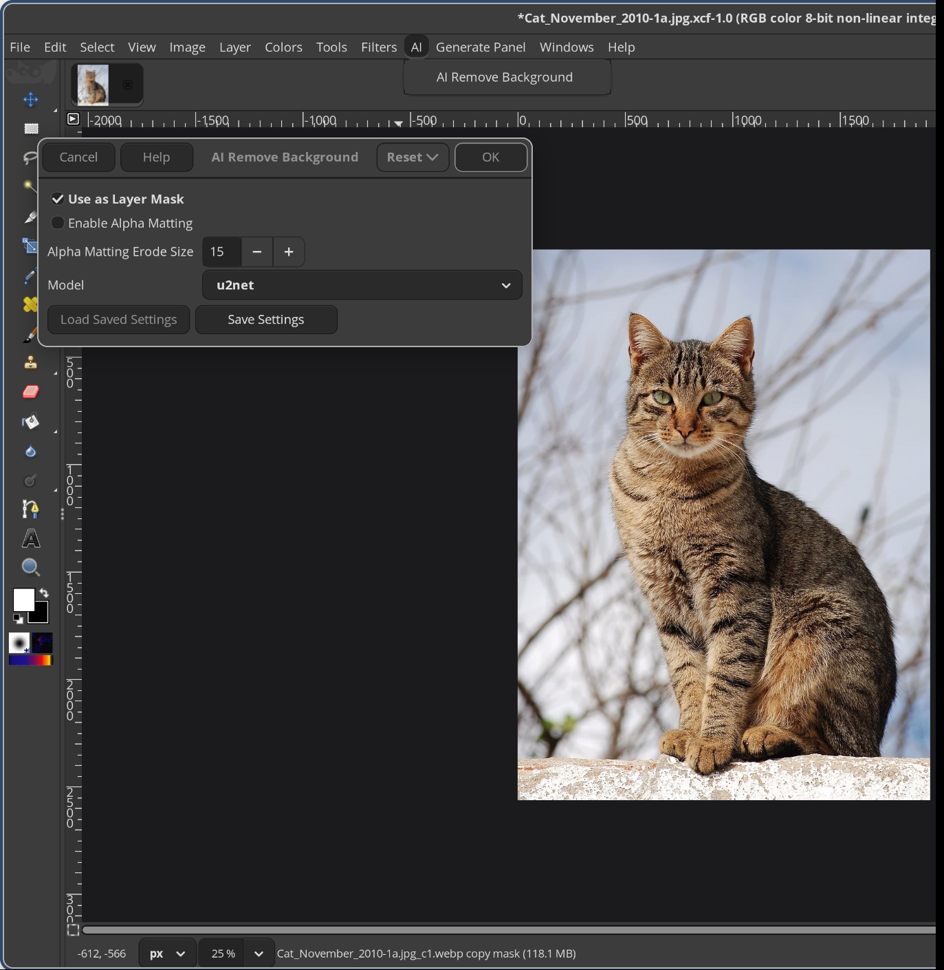Select the Bucket Fill tool

[x=30, y=421]
